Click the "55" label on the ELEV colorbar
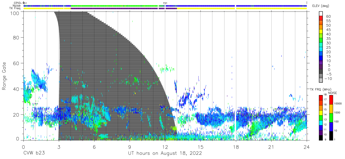Image resolution: width=345 pixels, height=159 pixels. click(328, 21)
